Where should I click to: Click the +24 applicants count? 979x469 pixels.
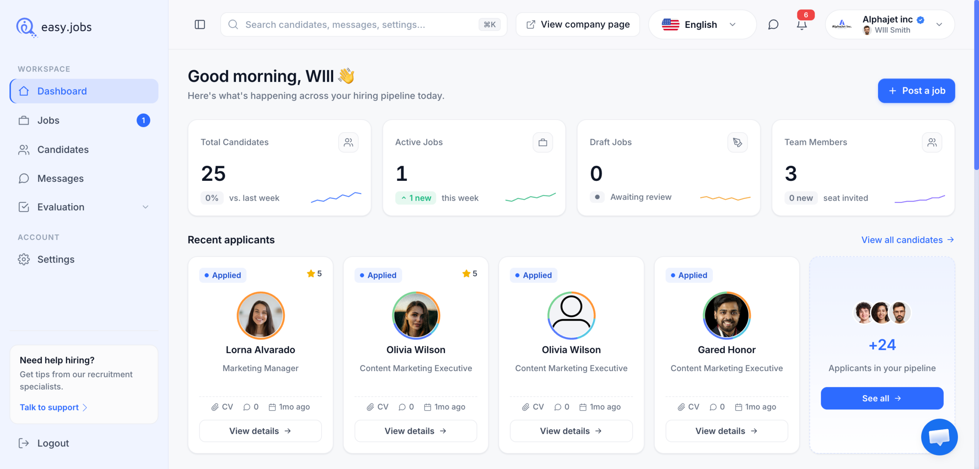pos(882,345)
